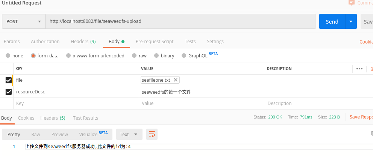Remove the seafileone.txt file with X icon
Image resolution: width=373 pixels, height=156 pixels.
176,80
